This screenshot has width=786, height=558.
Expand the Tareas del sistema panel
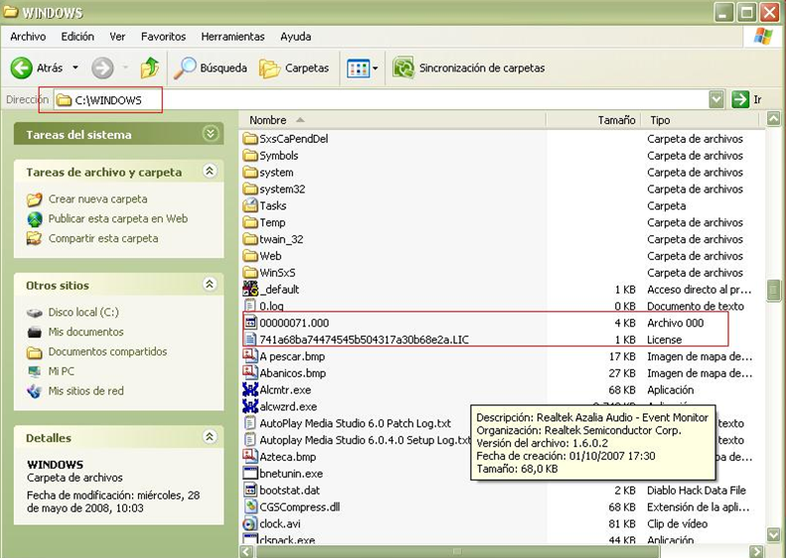point(211,134)
